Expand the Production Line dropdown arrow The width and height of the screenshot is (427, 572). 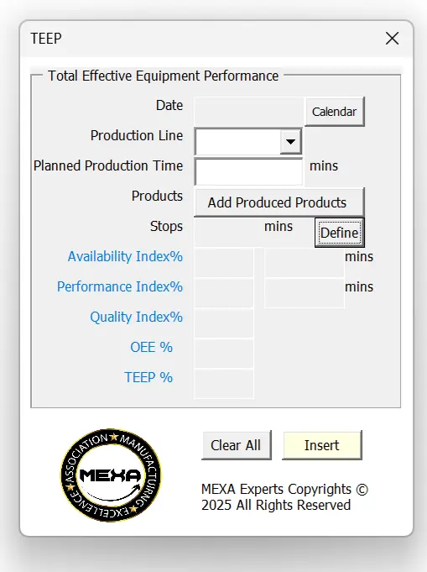pos(290,142)
